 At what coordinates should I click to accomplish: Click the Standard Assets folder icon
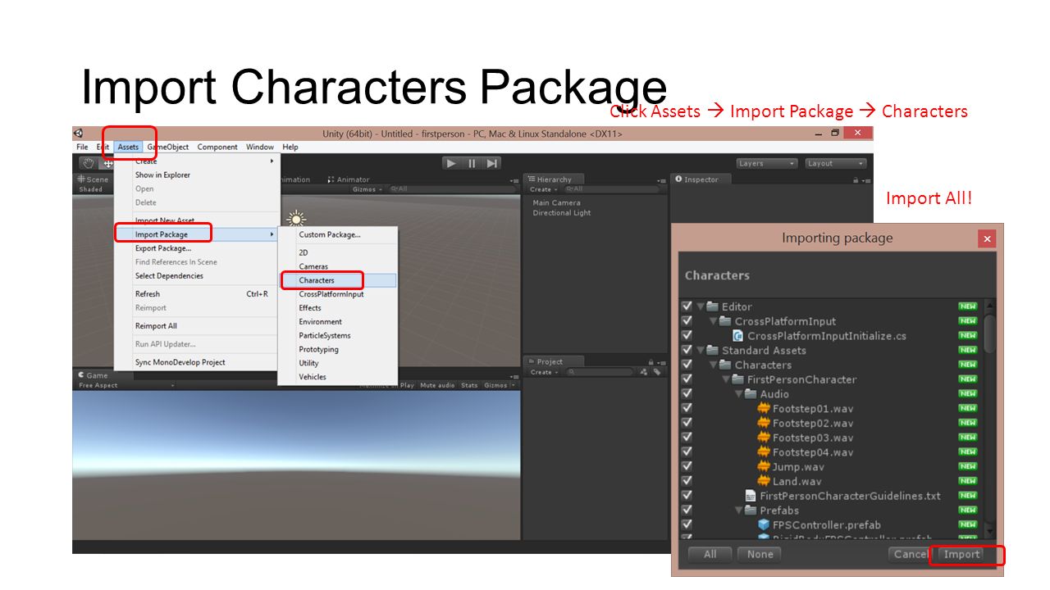(x=713, y=350)
